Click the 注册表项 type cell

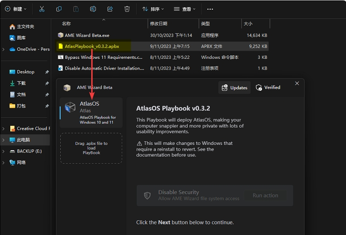coord(210,68)
